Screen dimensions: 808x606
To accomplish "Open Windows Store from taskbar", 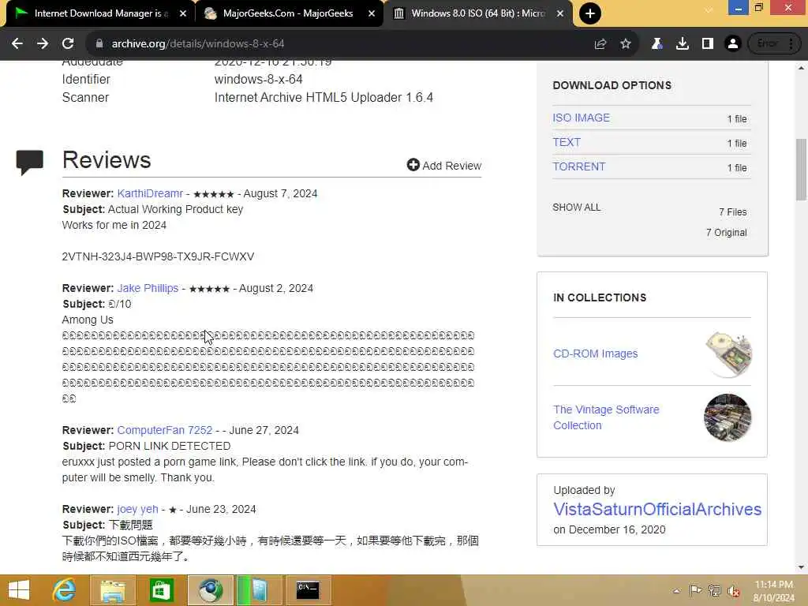I will [161, 590].
